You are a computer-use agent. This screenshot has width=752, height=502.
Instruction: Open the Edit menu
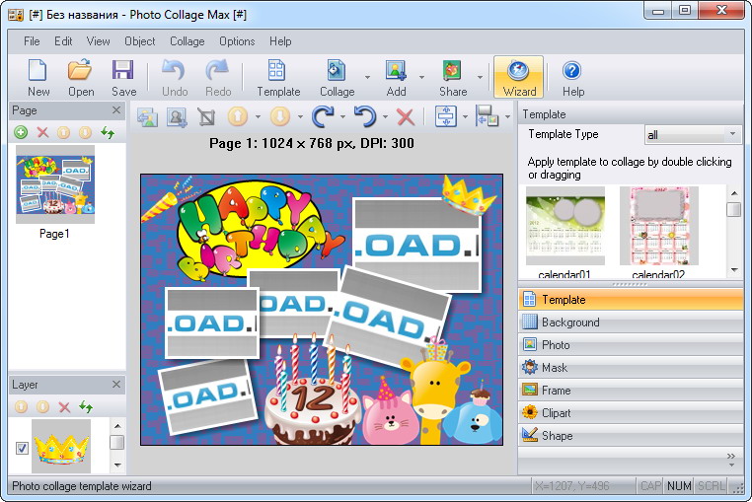(63, 41)
